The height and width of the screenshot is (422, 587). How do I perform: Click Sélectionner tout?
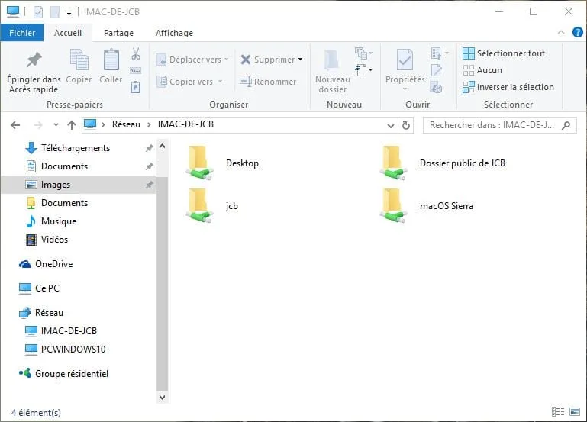[x=504, y=53]
